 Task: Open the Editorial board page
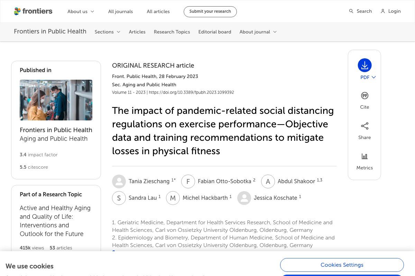215,32
